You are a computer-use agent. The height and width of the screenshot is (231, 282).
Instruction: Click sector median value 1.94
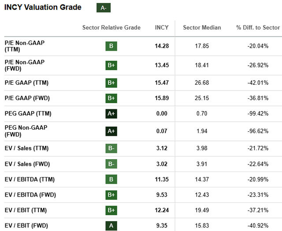click(x=202, y=131)
